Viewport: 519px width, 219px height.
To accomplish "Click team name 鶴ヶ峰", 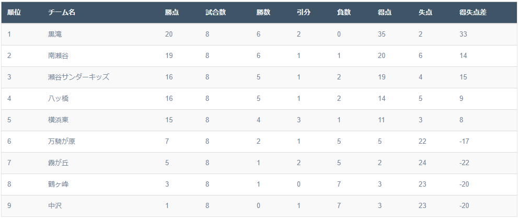I will (58, 185).
